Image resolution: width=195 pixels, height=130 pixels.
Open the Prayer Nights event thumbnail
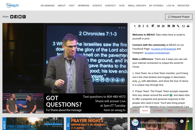click(97, 124)
